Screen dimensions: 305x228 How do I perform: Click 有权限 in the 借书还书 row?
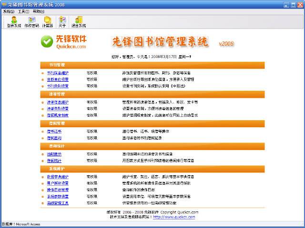point(92,132)
